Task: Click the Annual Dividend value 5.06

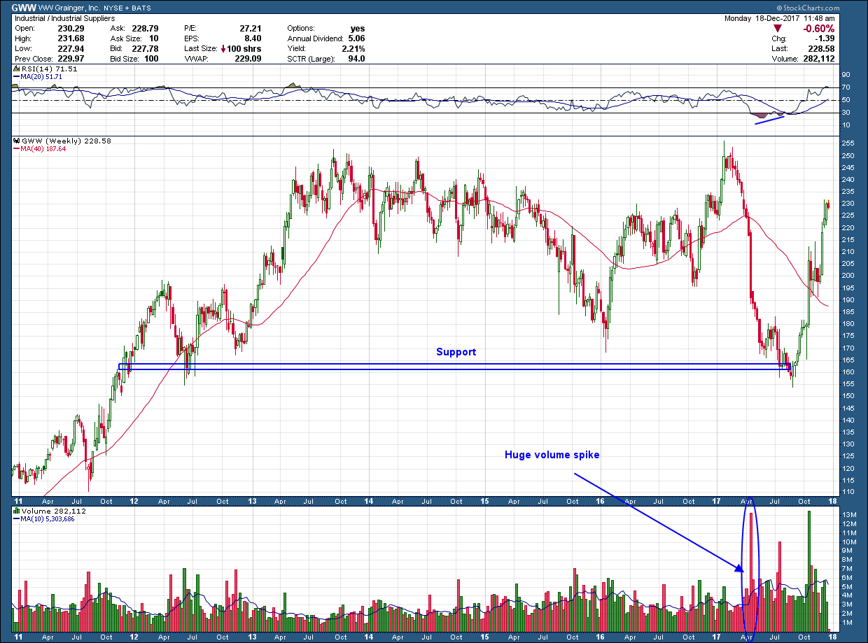Action: 356,38
